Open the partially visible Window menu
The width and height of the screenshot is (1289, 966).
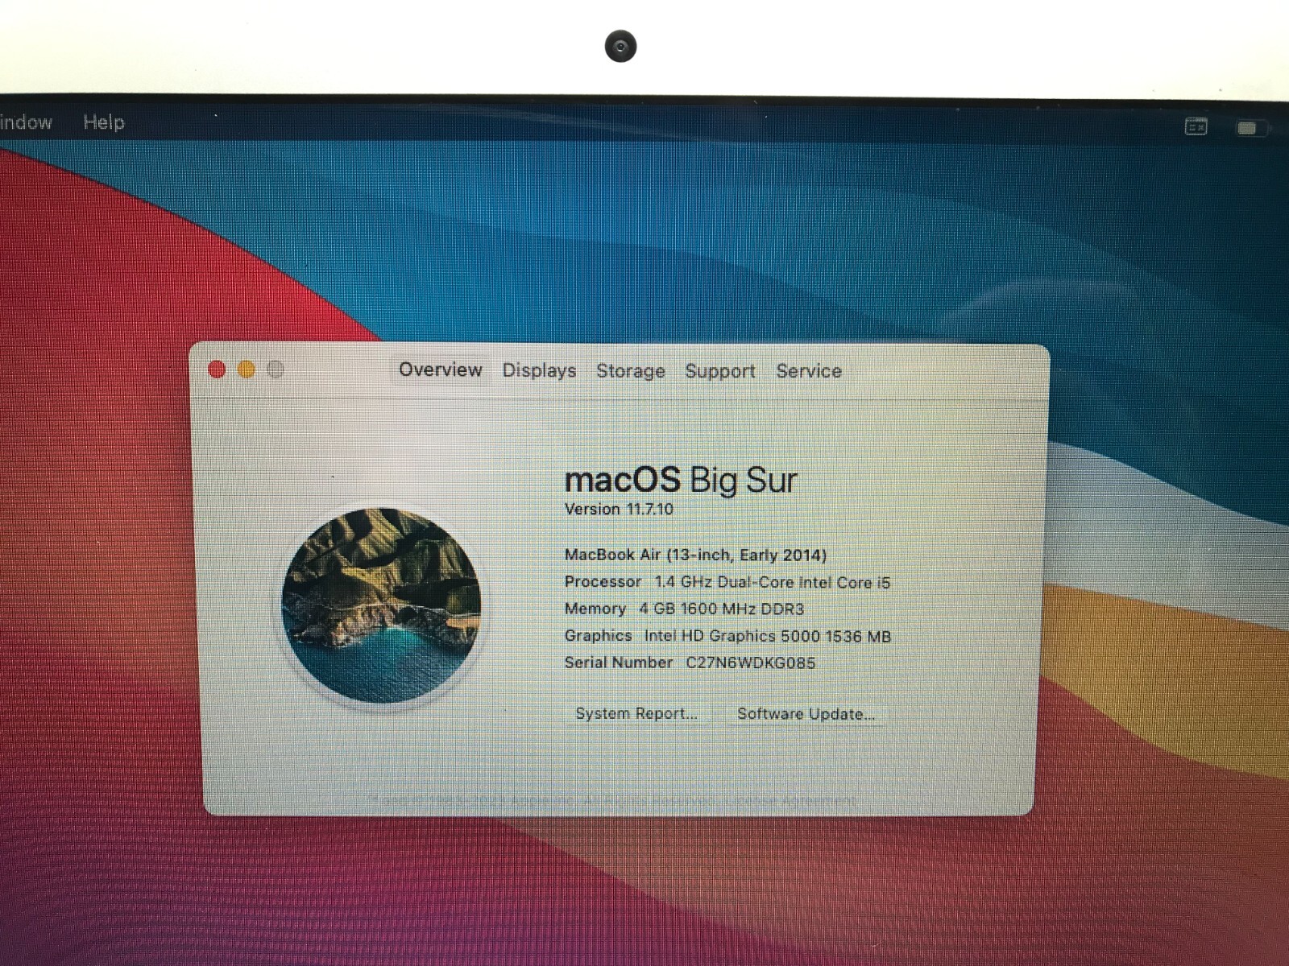coord(26,122)
